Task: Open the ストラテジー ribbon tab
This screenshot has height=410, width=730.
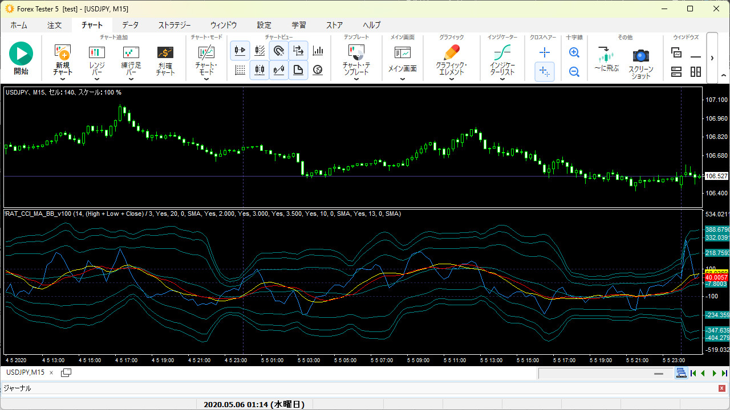Action: tap(175, 25)
